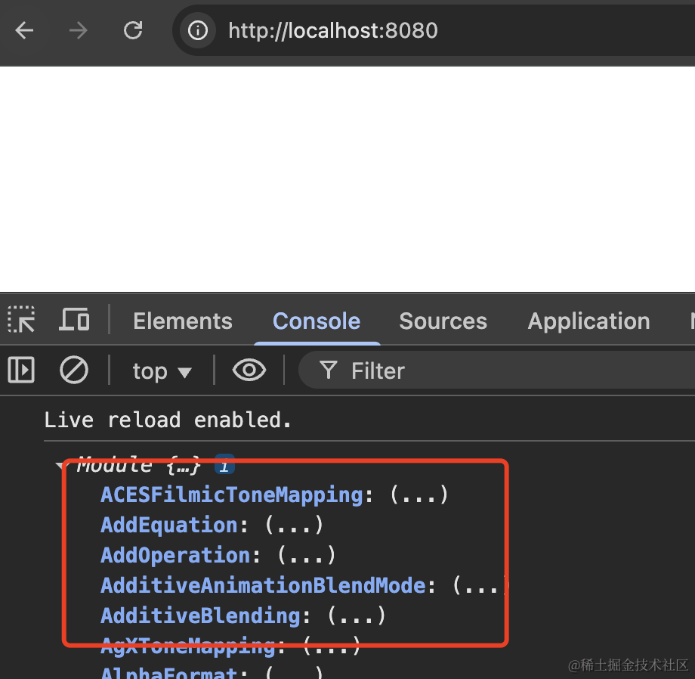Open the Sources tab

pos(443,321)
